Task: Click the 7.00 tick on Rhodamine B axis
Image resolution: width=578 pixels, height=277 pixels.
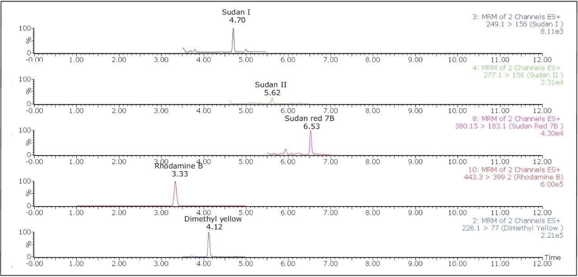Action: pos(331,212)
